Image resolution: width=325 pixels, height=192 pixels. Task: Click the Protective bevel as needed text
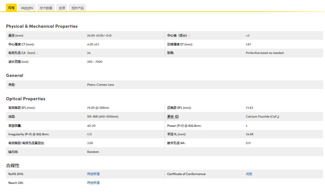point(264,53)
